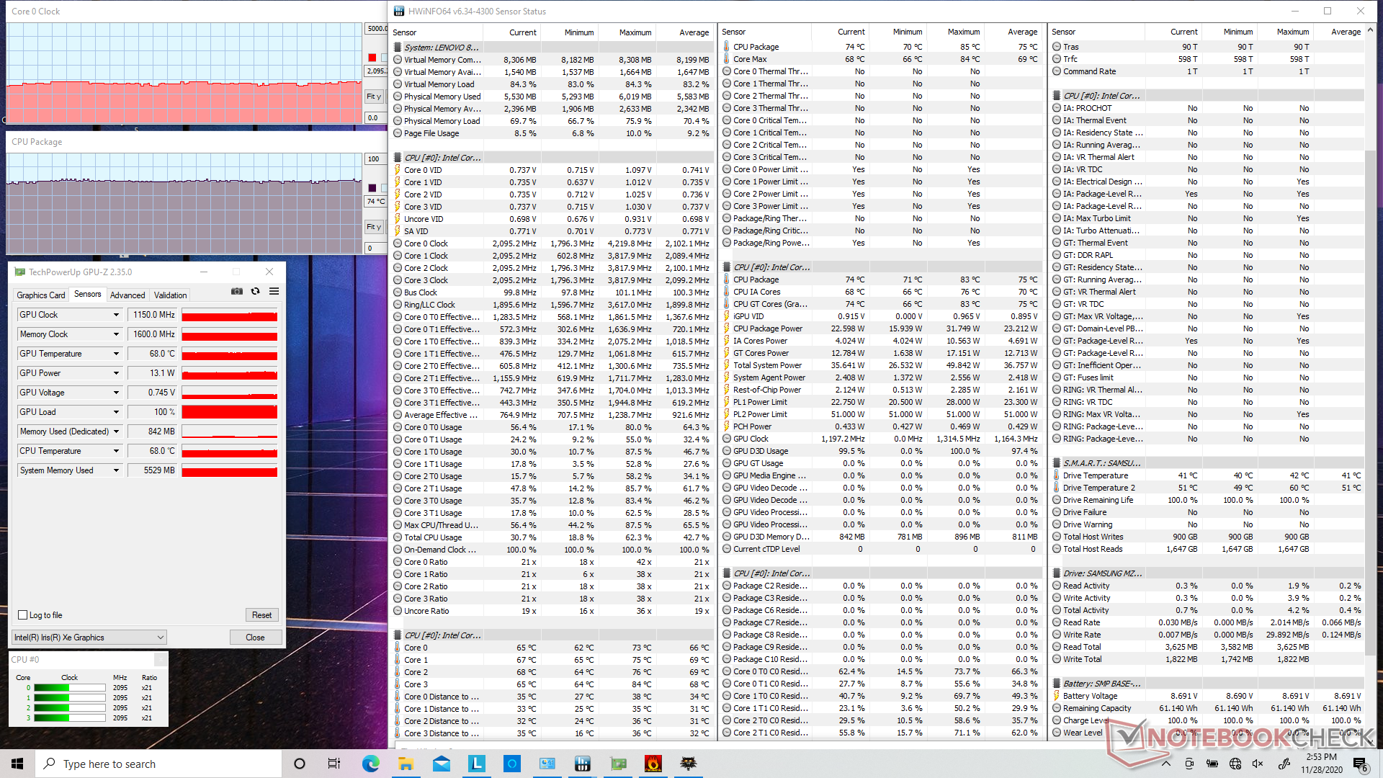Click Fit y on Core 0 Clock graph
1383x778 pixels.
(373, 97)
